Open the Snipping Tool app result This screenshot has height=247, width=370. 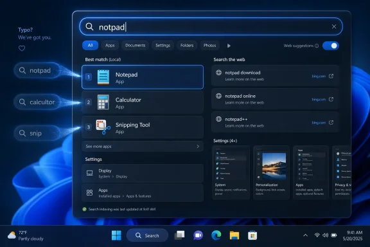point(143,127)
